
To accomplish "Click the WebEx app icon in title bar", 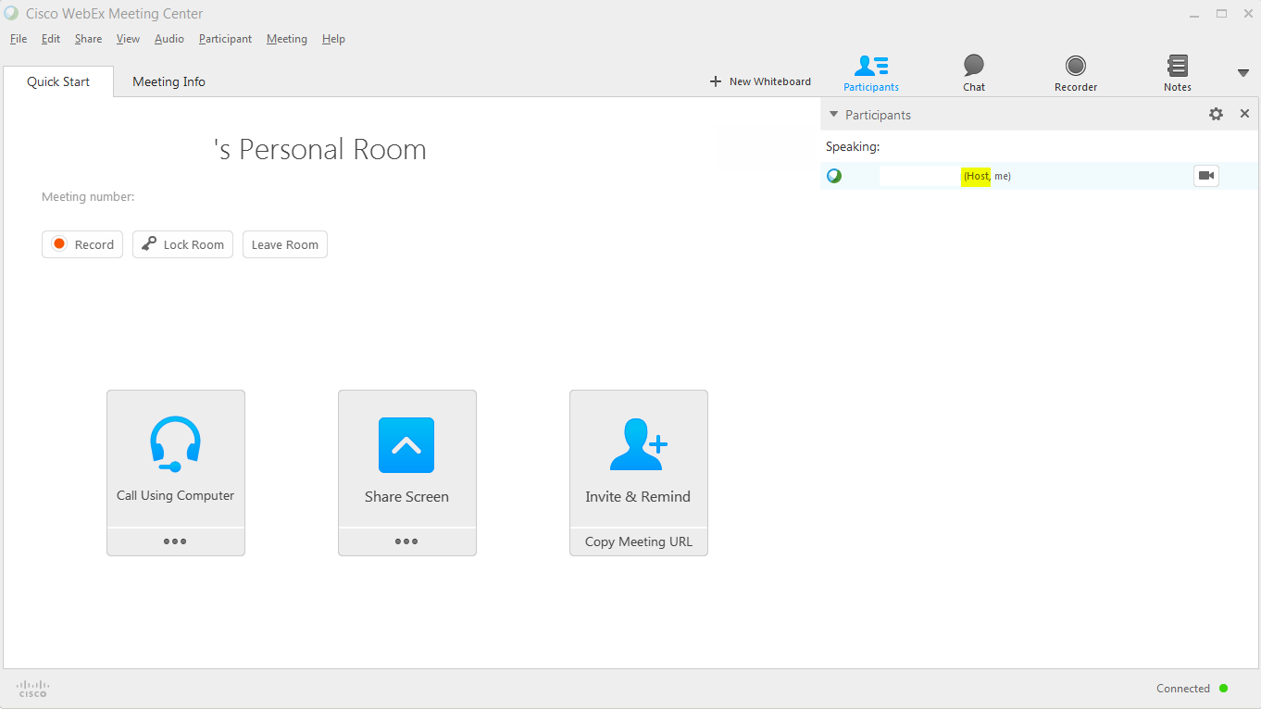I will 11,13.
